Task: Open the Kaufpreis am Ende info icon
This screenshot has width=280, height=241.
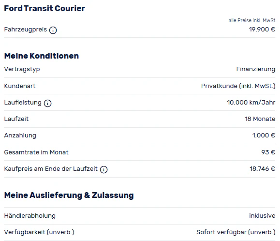Action: [104, 169]
